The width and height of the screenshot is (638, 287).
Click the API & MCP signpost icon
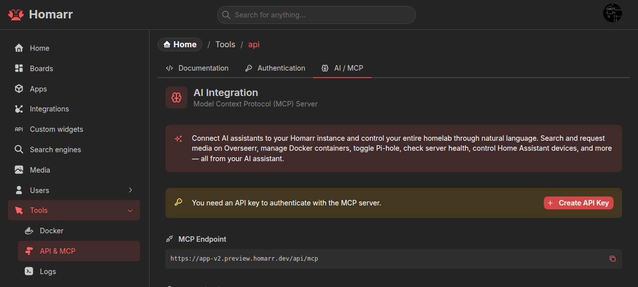pos(29,251)
